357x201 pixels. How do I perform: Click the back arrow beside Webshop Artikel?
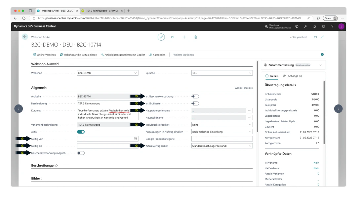[x=25, y=37]
